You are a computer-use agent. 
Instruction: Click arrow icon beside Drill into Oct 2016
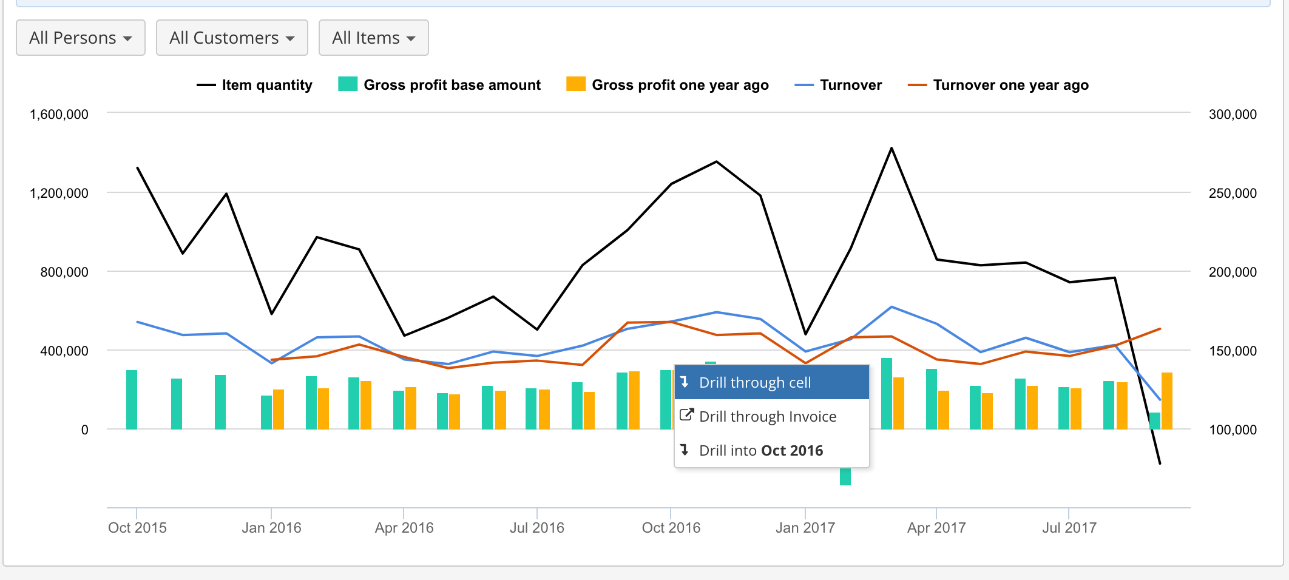pos(685,450)
